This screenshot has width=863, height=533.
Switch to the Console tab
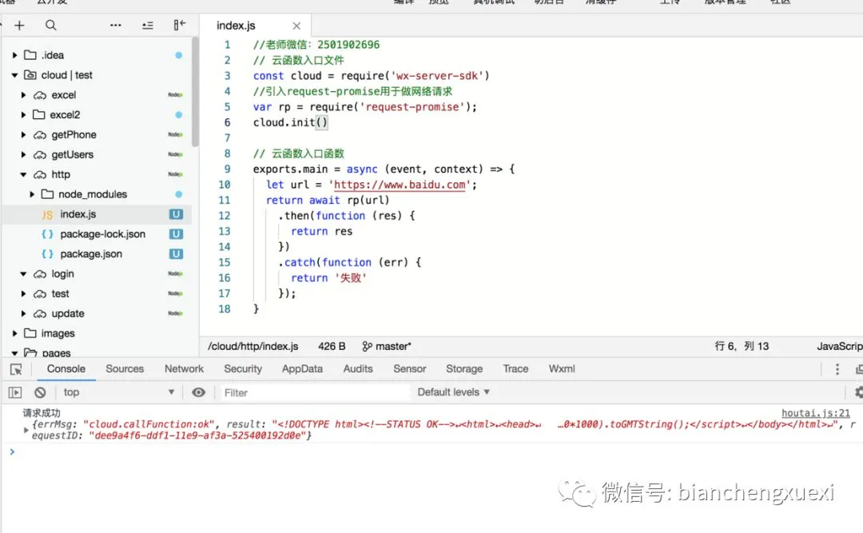[66, 369]
